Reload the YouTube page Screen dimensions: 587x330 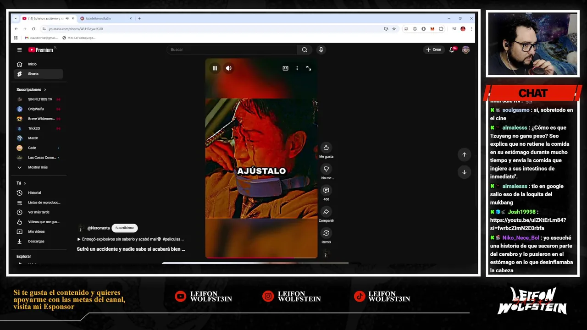point(33,28)
